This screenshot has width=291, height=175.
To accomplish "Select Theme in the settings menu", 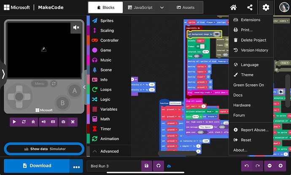I will point(251,75).
